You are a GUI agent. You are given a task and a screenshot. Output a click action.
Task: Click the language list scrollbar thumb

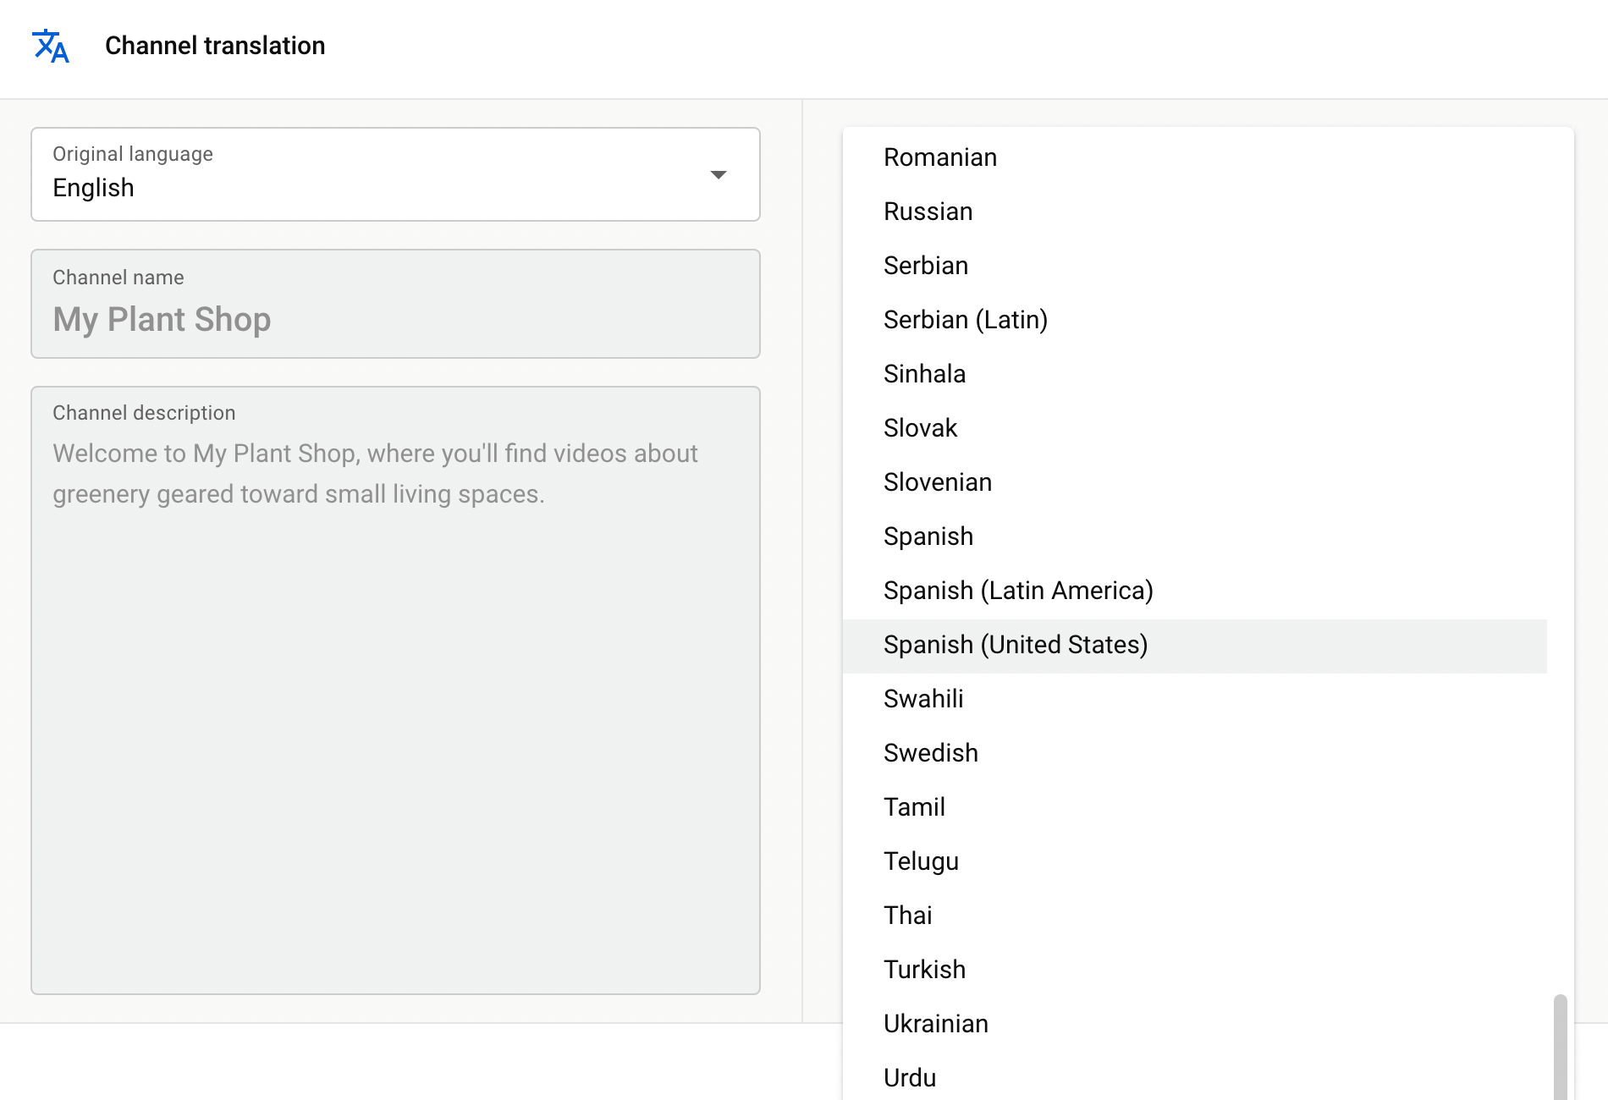[x=1560, y=1048]
